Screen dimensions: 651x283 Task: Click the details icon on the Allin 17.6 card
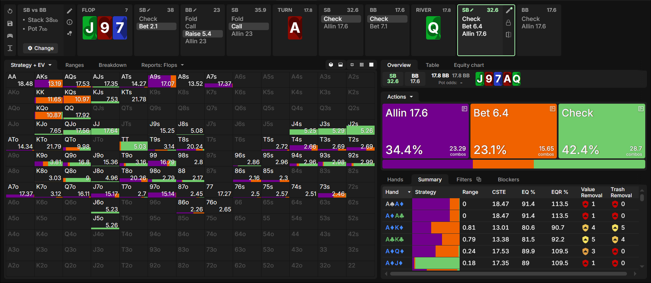coord(464,109)
